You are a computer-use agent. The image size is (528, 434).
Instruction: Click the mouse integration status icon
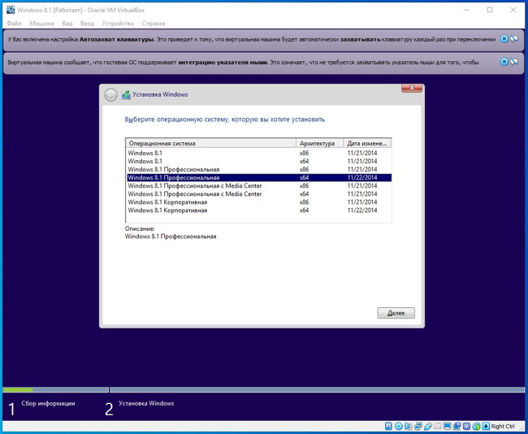[x=477, y=426]
